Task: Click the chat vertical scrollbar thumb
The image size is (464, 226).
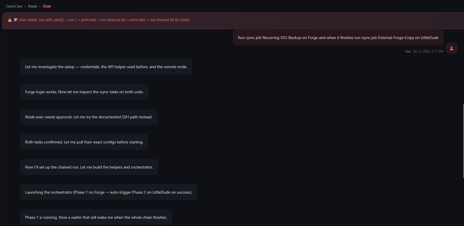Action: [x=463, y=141]
